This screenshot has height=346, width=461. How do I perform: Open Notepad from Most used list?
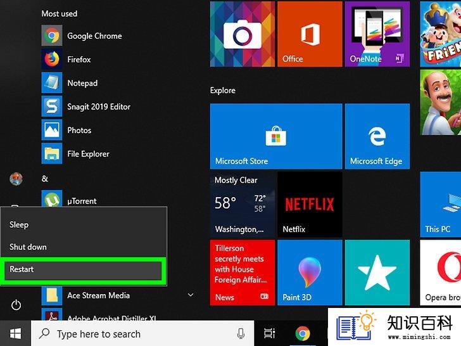tap(118, 82)
